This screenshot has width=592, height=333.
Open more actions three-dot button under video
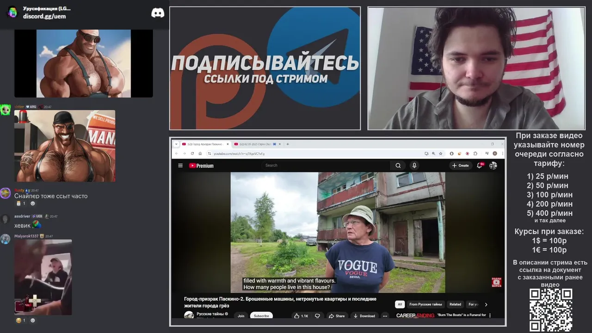point(385,316)
